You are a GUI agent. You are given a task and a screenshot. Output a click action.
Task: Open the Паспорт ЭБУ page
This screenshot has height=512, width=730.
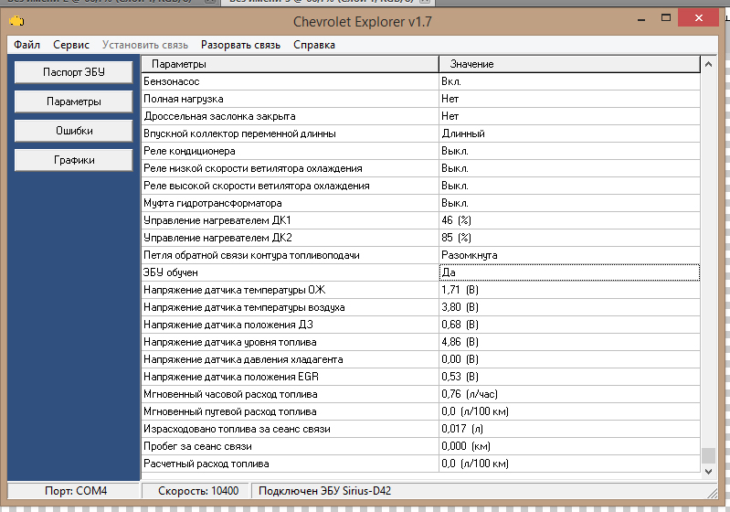click(x=74, y=72)
